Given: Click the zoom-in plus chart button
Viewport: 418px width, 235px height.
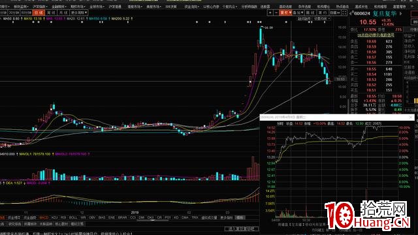Looking at the screenshot, I should (x=270, y=12).
